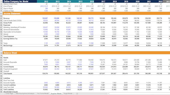Click the Income Statement section banner
Viewport: 170px width, 95px height.
pyautogui.click(x=86, y=13)
